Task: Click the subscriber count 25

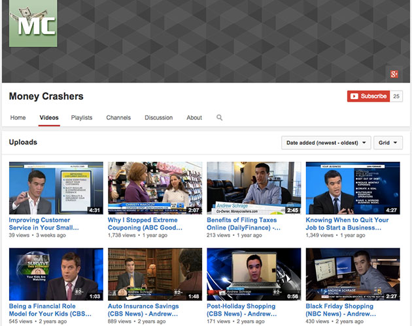Action: click(396, 96)
